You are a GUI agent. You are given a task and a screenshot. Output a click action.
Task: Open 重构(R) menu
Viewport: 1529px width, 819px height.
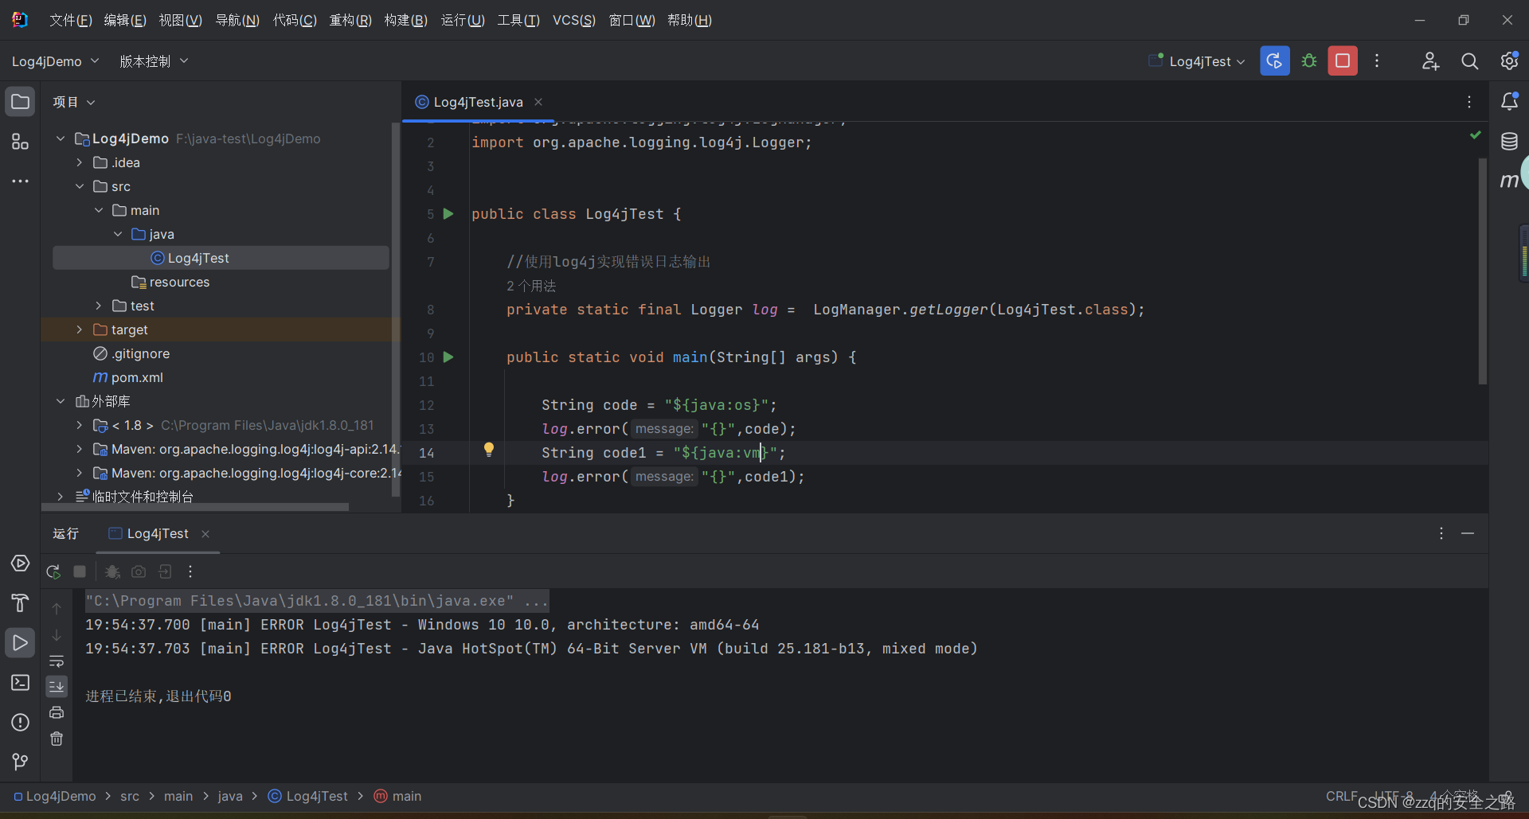click(x=350, y=20)
